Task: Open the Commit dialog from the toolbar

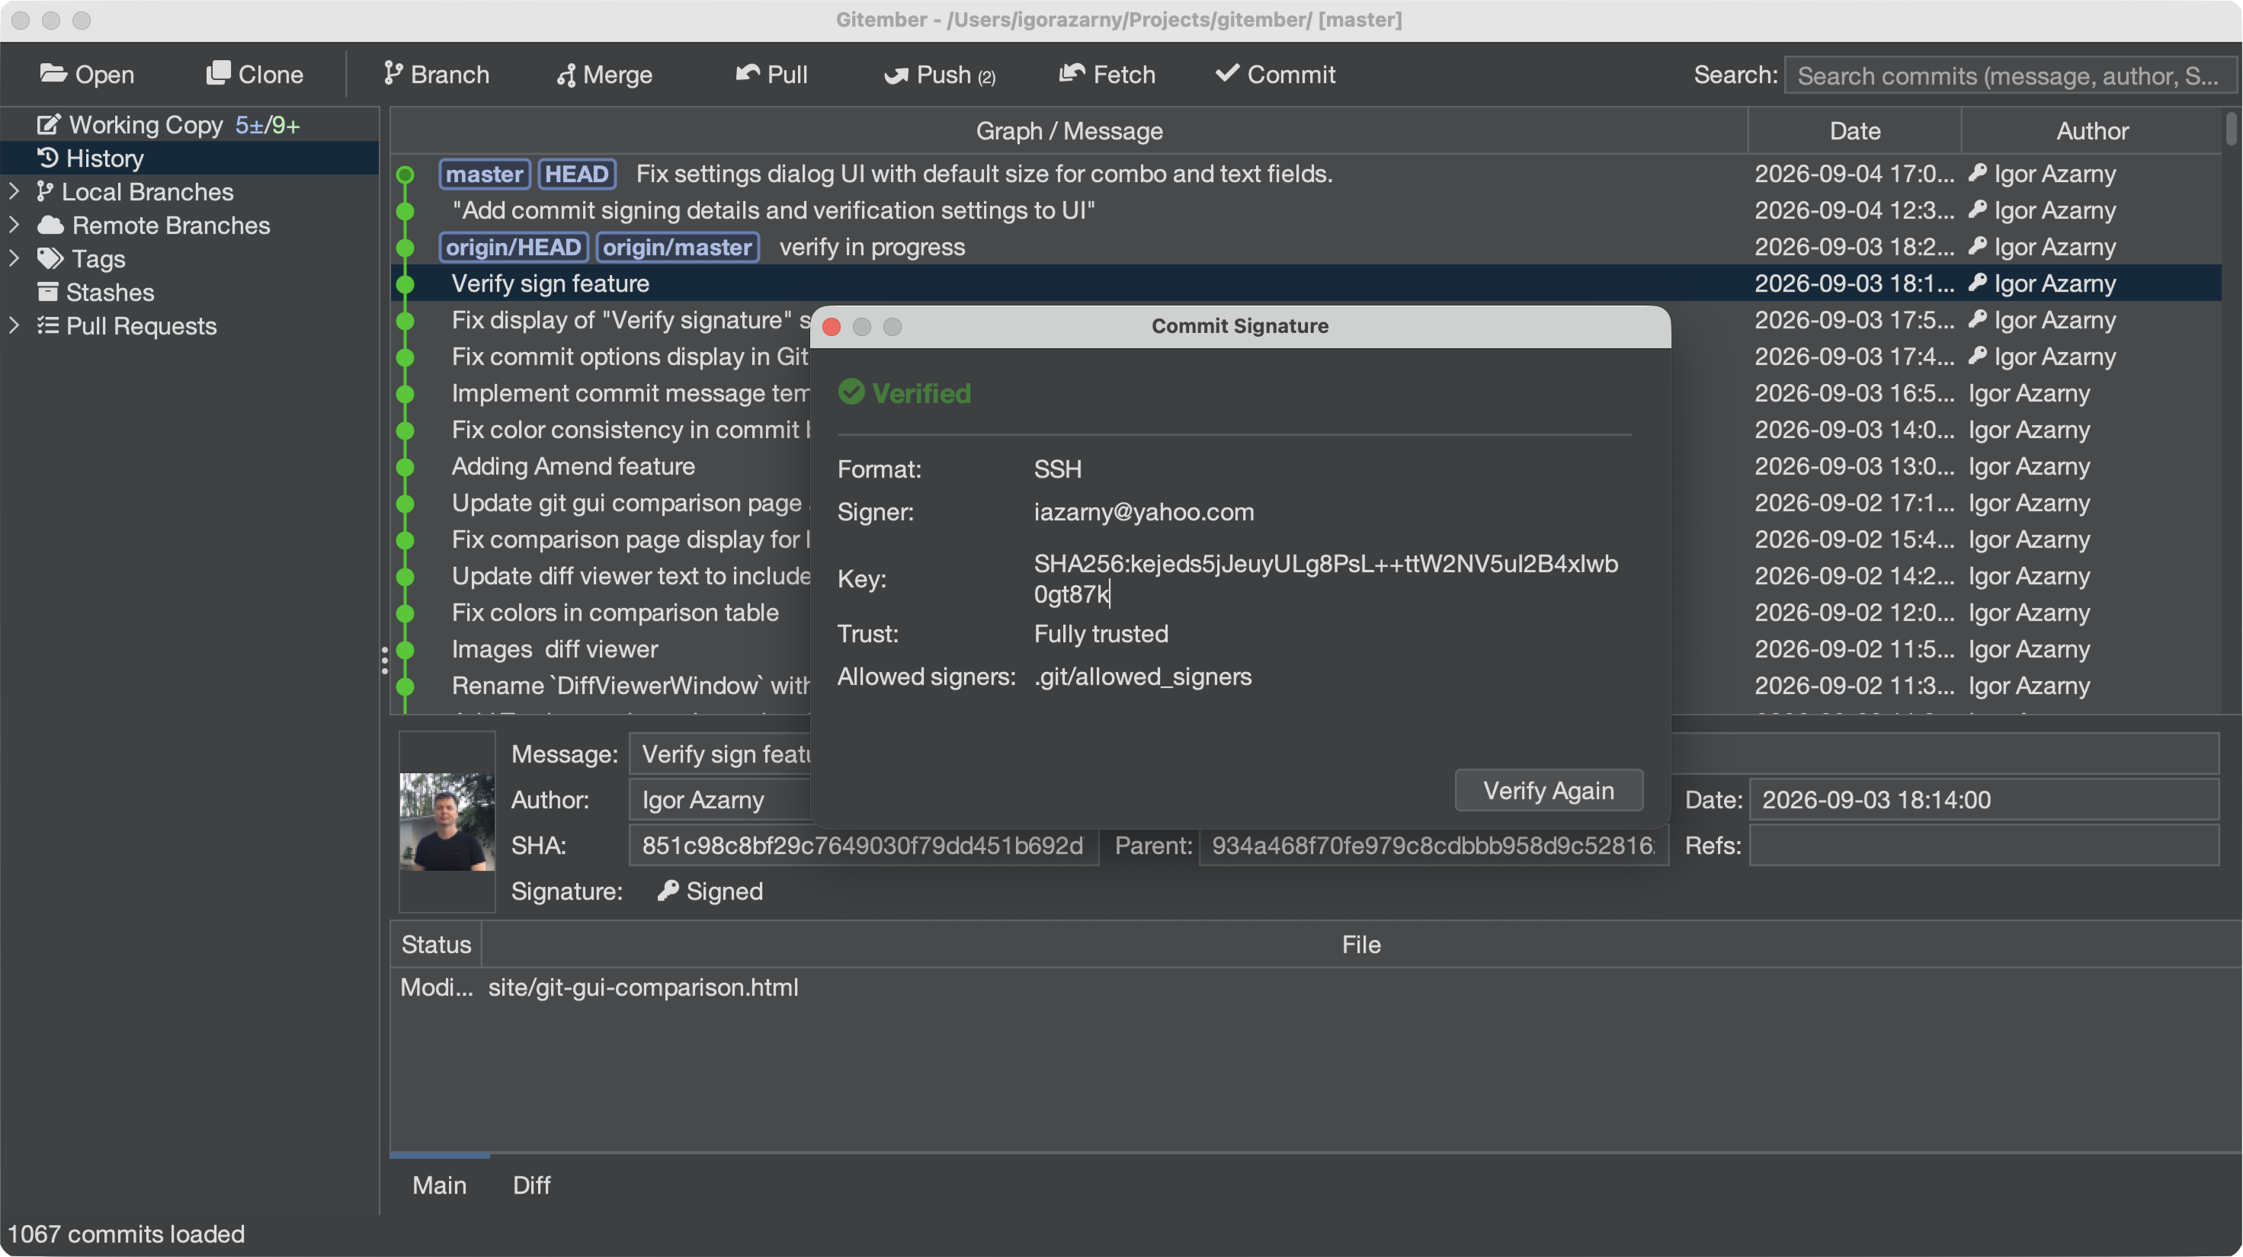Action: pos(1275,75)
